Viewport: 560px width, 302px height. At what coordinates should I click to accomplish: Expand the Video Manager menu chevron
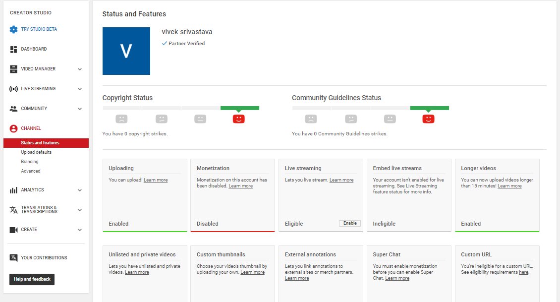(80, 69)
